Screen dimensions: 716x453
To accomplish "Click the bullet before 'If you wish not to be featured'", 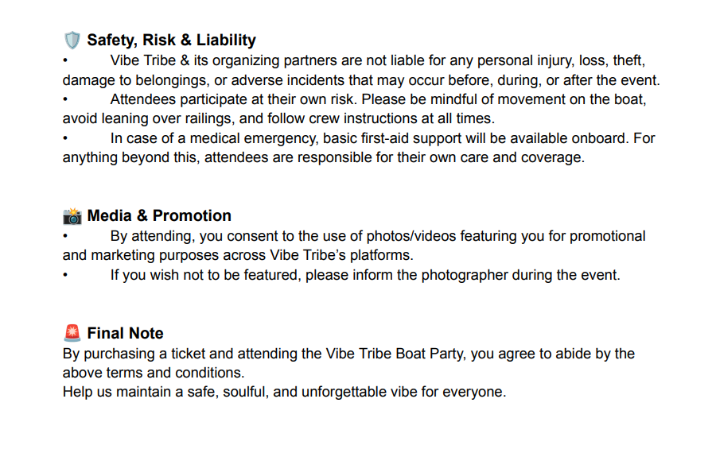I will pyautogui.click(x=65, y=275).
